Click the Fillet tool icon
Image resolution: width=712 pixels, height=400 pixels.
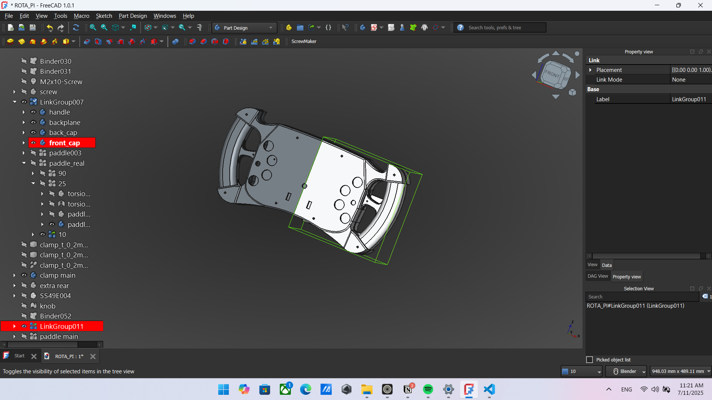[x=193, y=42]
